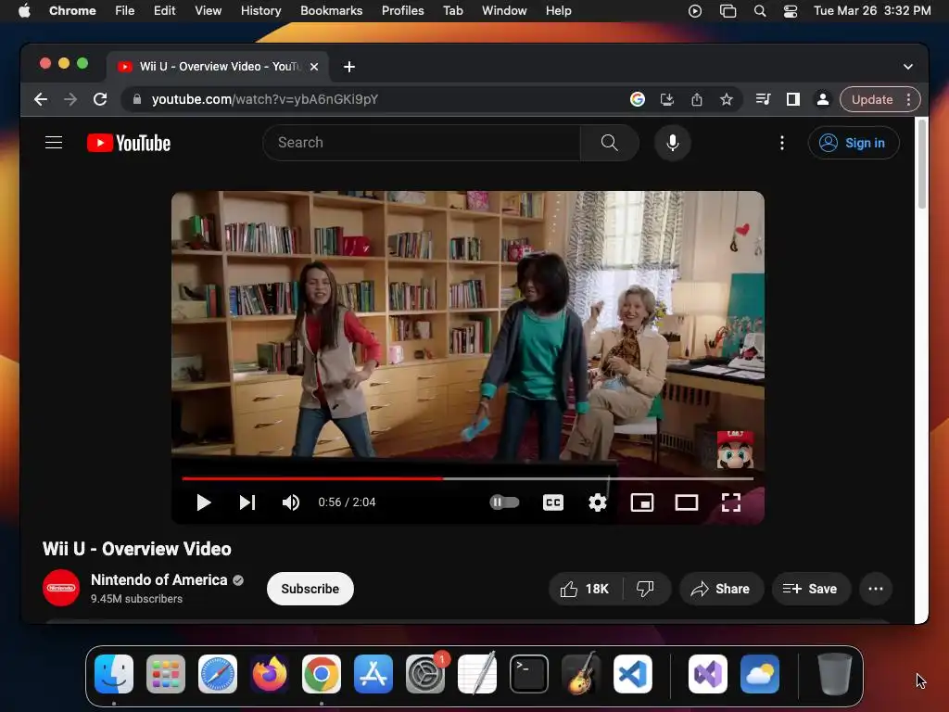The width and height of the screenshot is (949, 712).
Task: Install app icon in address bar
Action: click(667, 99)
